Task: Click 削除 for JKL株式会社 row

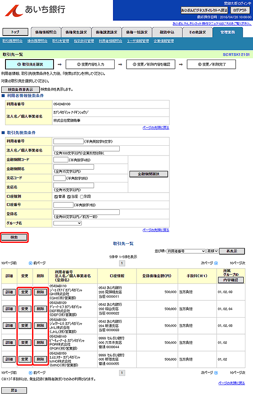Action: tap(40, 326)
